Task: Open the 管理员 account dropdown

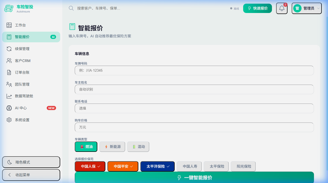Action: pos(306,8)
